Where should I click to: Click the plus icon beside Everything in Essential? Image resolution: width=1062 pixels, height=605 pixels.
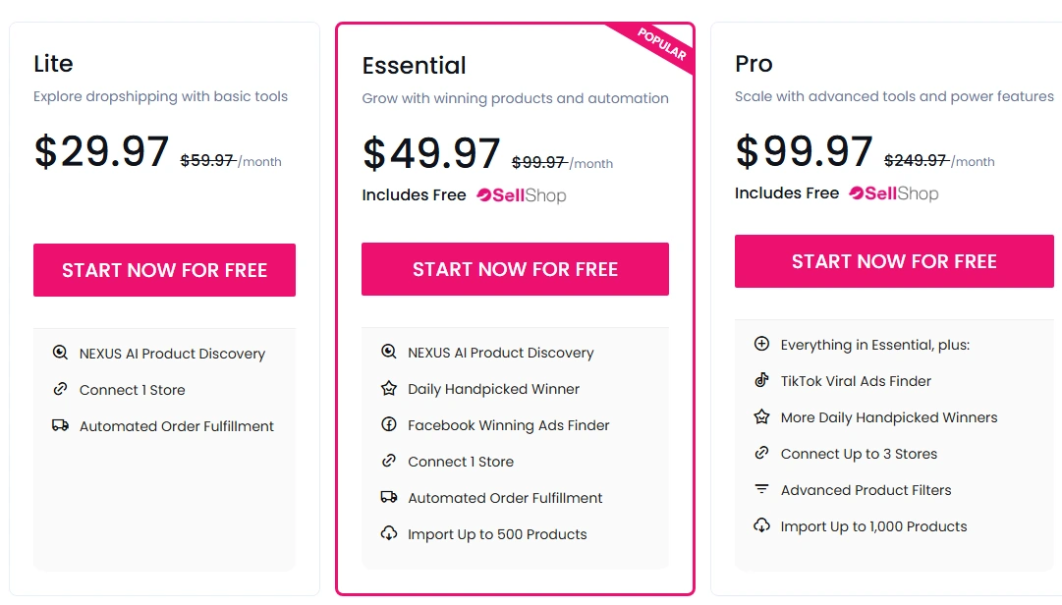coord(762,345)
